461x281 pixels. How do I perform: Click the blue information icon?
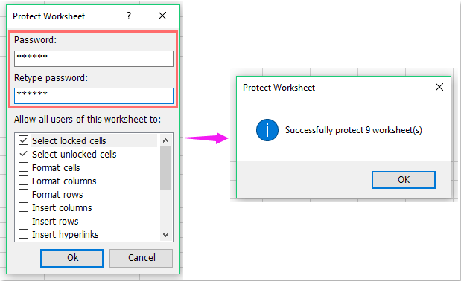(x=267, y=130)
